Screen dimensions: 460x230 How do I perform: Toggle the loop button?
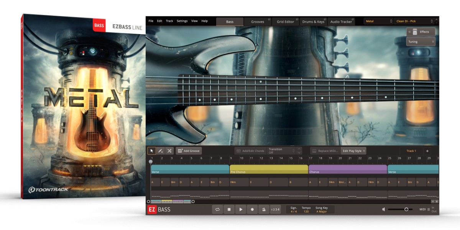click(217, 209)
